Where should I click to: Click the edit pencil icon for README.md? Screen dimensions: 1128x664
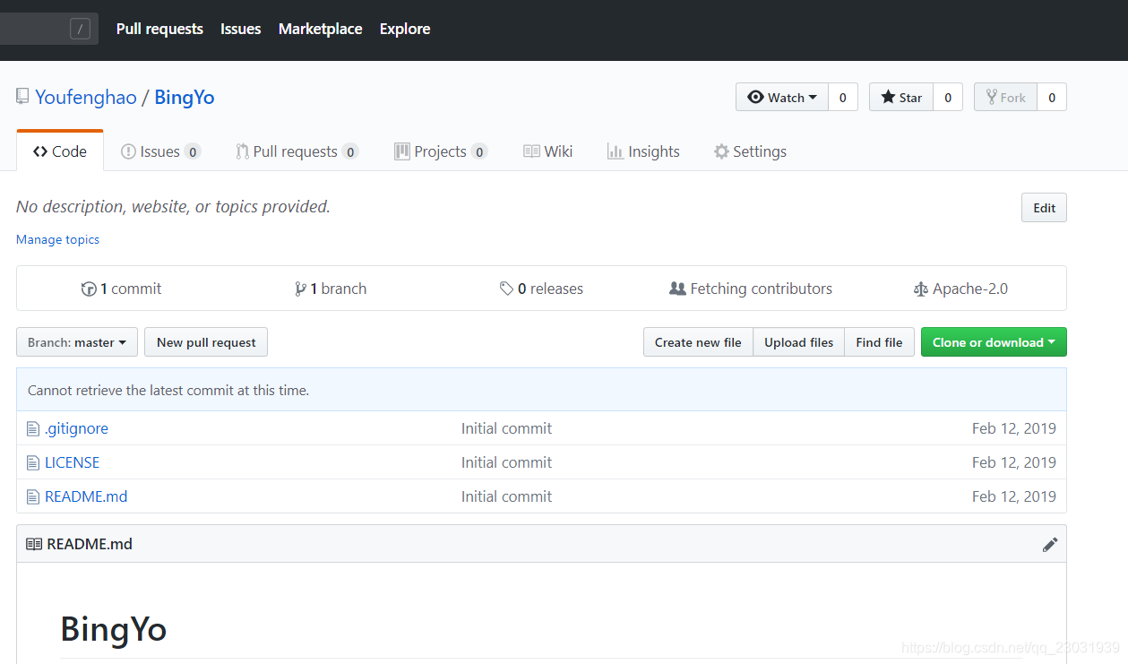click(1050, 544)
